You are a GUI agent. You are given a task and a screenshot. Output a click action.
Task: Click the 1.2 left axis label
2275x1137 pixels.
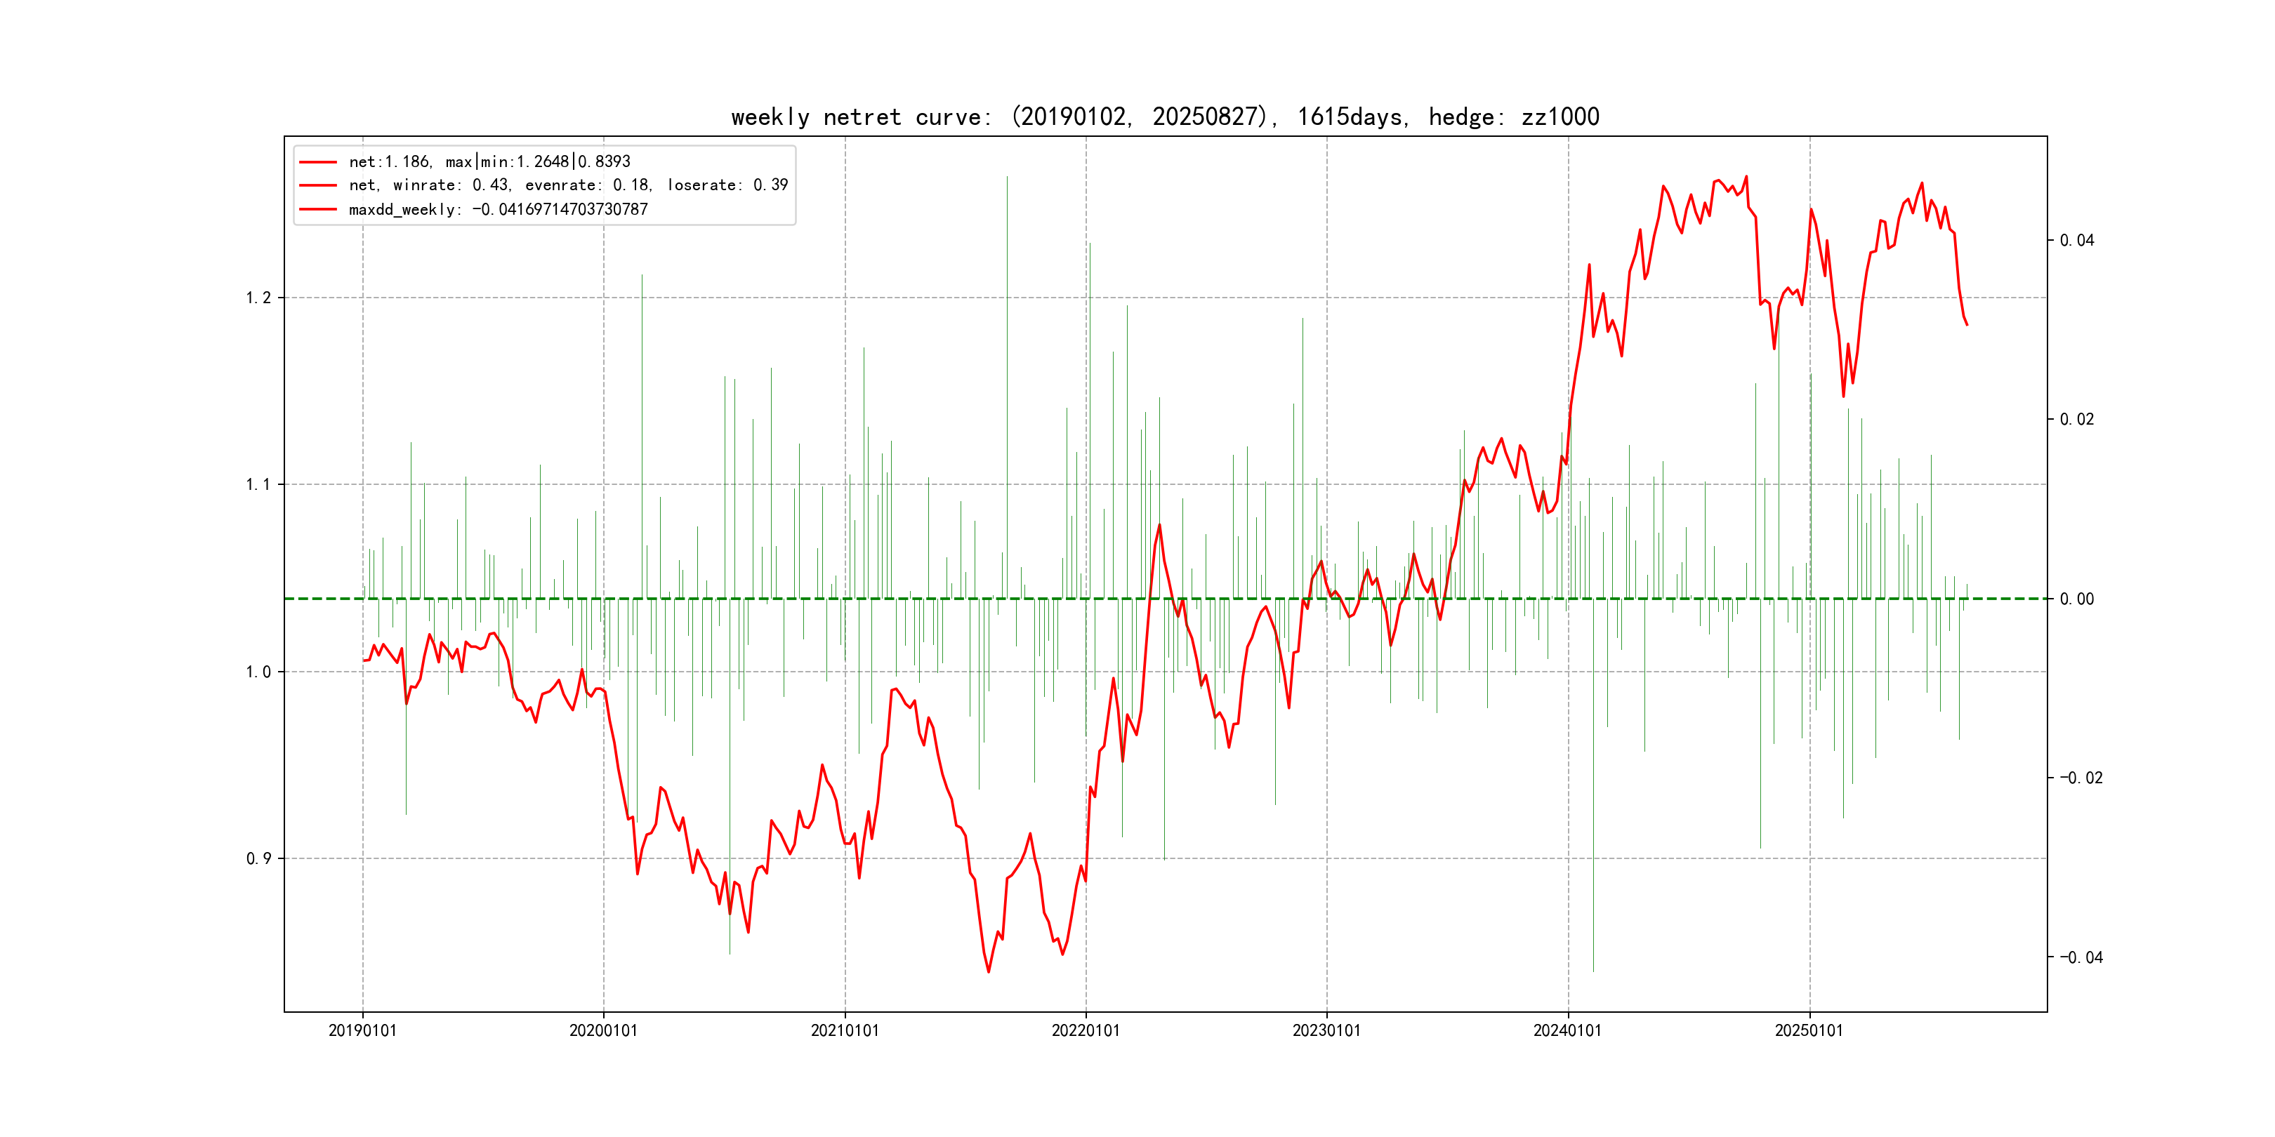pos(258,298)
